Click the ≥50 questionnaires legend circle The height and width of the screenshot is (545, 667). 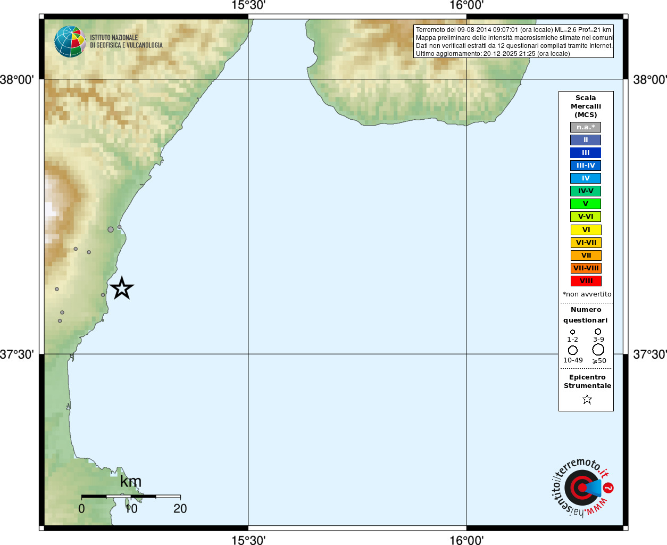point(598,350)
